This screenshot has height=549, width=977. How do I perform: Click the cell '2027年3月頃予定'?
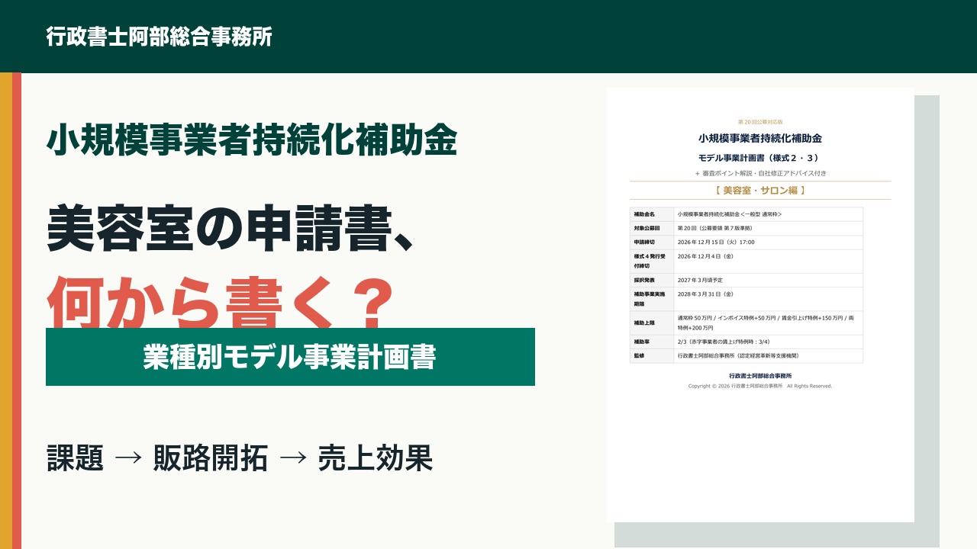(x=700, y=280)
